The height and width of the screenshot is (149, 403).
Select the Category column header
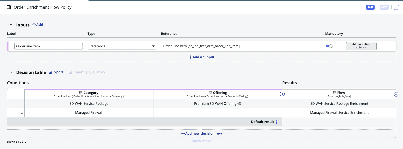[x=89, y=94]
